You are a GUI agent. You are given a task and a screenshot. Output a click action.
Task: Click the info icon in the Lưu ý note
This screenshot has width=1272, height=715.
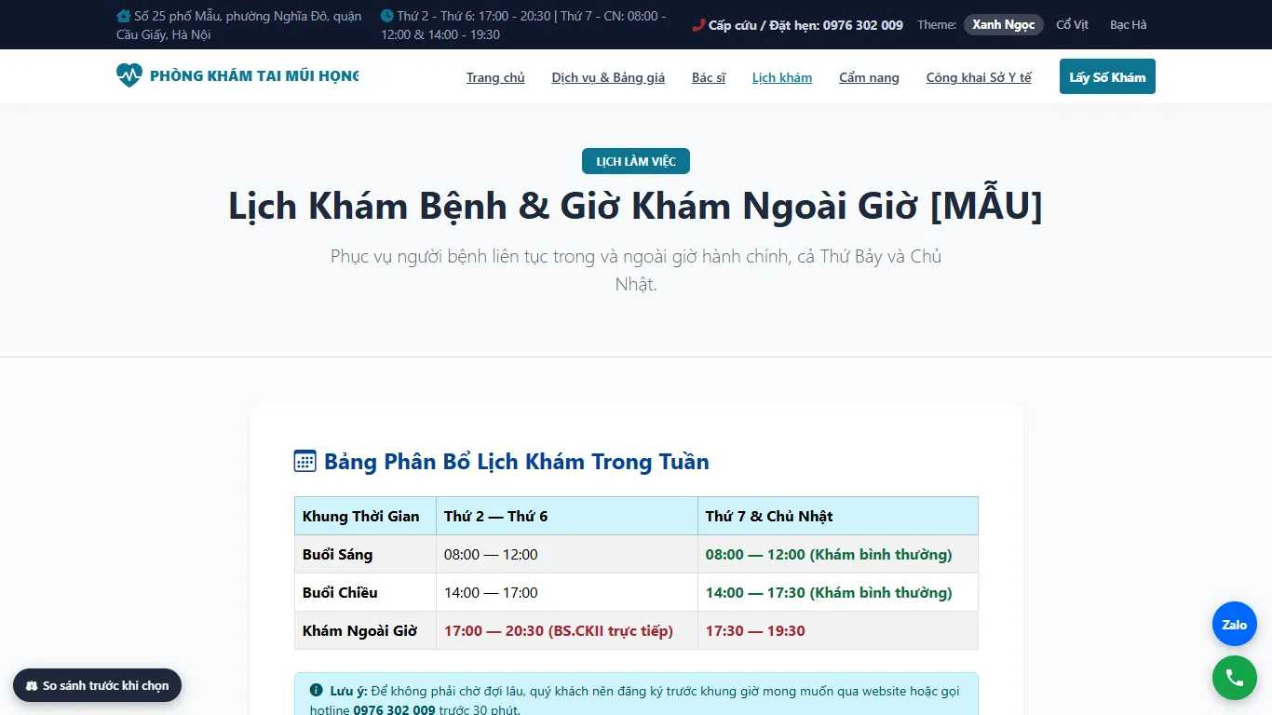pyautogui.click(x=317, y=691)
